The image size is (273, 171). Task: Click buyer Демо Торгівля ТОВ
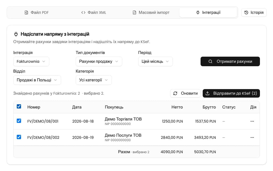click(123, 119)
